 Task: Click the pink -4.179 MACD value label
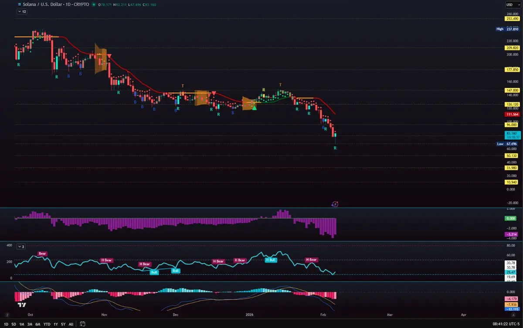pos(512,298)
